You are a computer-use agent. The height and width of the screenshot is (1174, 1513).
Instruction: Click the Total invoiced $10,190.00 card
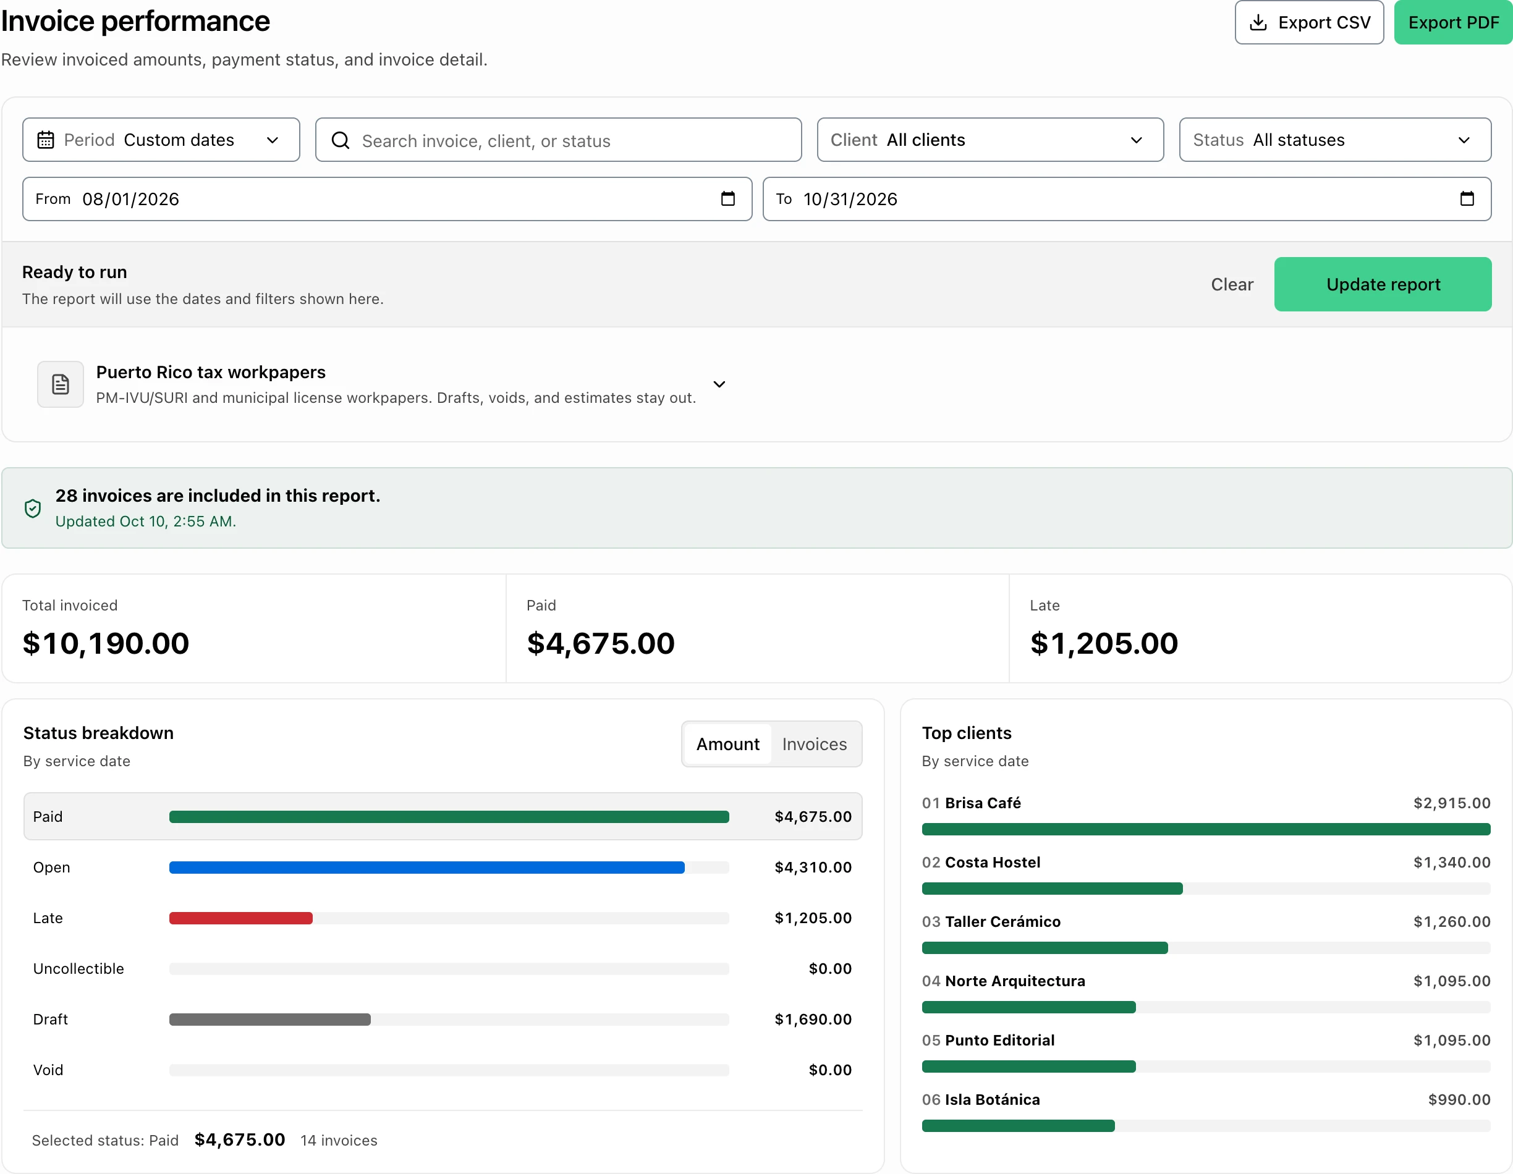[x=253, y=628]
